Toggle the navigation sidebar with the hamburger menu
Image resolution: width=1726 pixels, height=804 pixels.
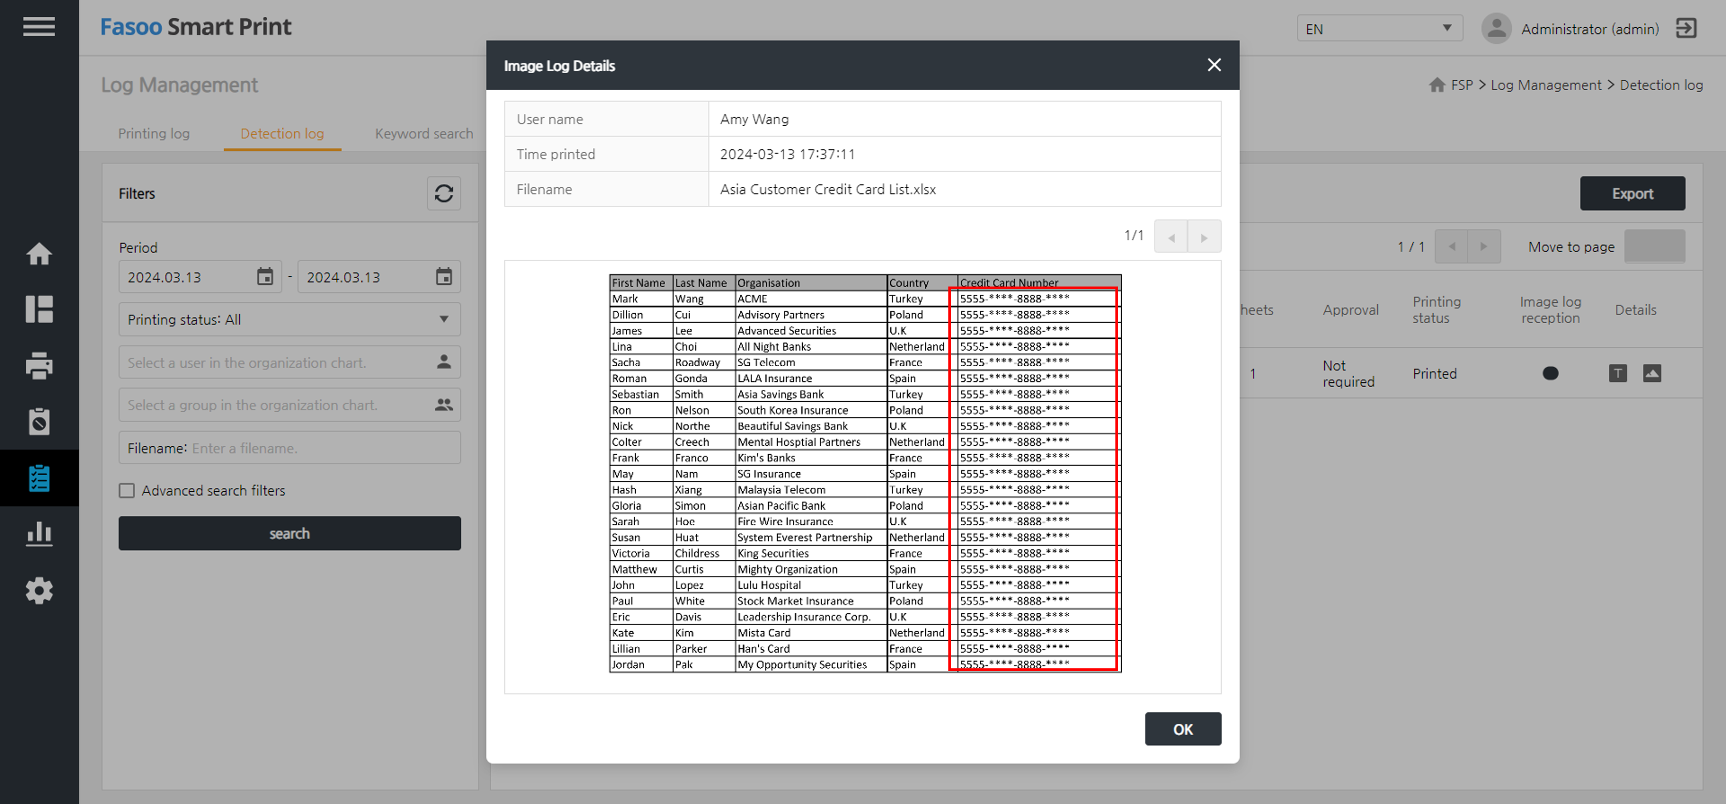pos(38,27)
